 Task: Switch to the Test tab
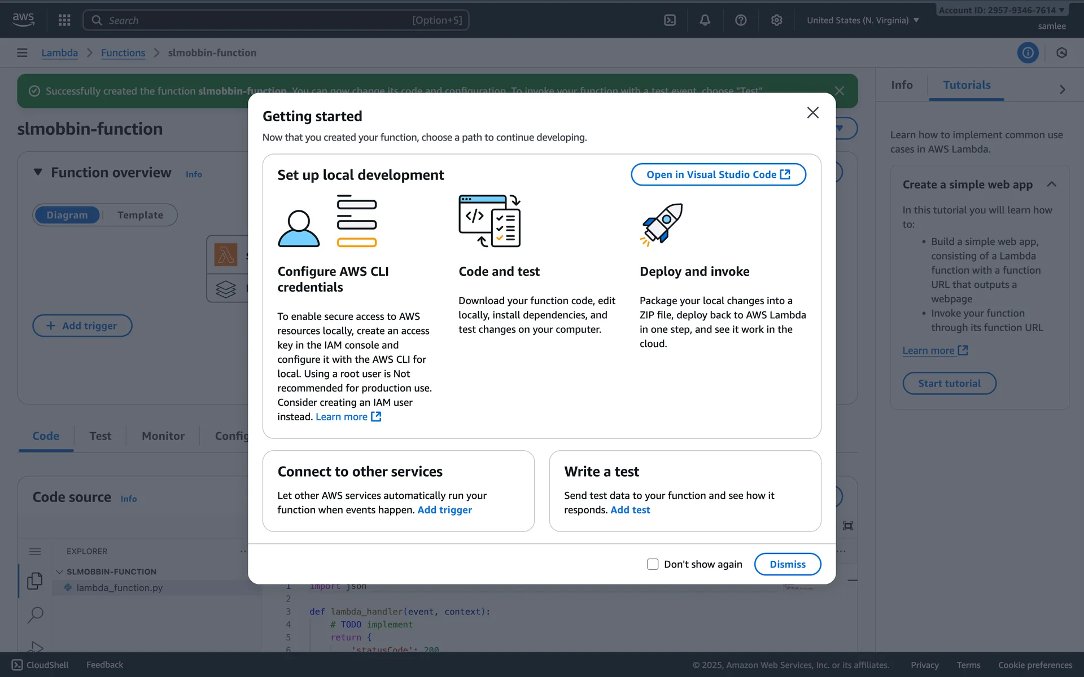pos(100,436)
